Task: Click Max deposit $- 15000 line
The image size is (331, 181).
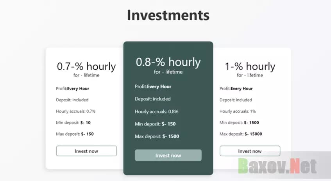Action: (241, 134)
